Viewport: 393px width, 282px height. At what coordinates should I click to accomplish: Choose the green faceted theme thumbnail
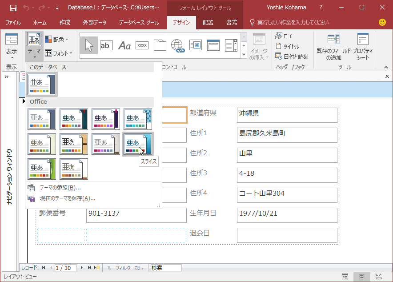tap(42, 169)
